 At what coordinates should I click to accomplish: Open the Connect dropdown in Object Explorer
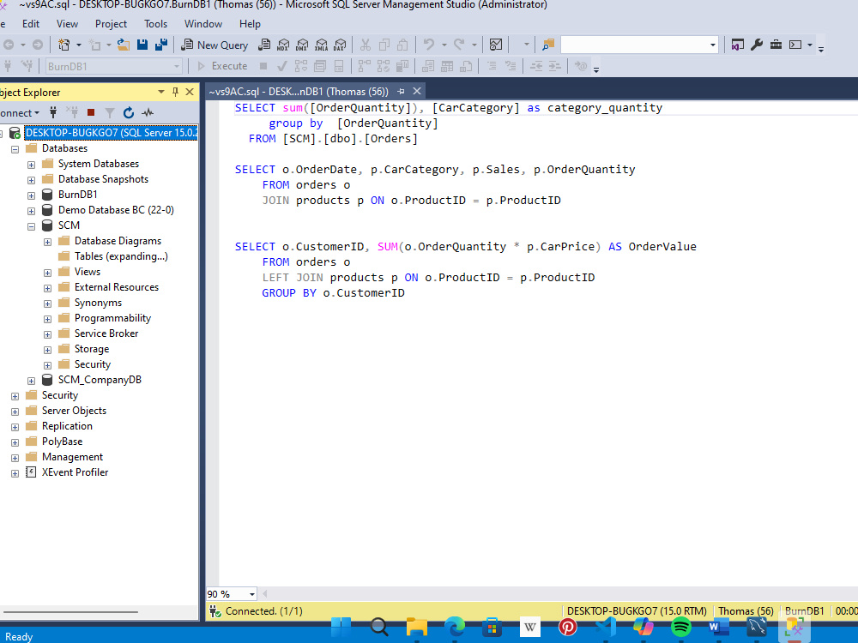(20, 113)
